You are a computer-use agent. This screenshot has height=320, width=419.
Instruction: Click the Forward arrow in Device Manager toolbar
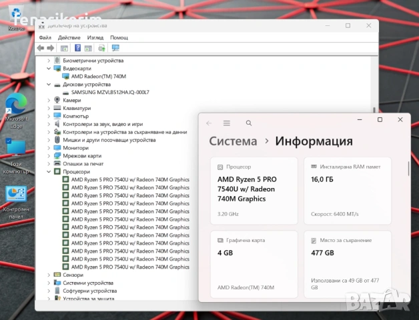(x=51, y=48)
